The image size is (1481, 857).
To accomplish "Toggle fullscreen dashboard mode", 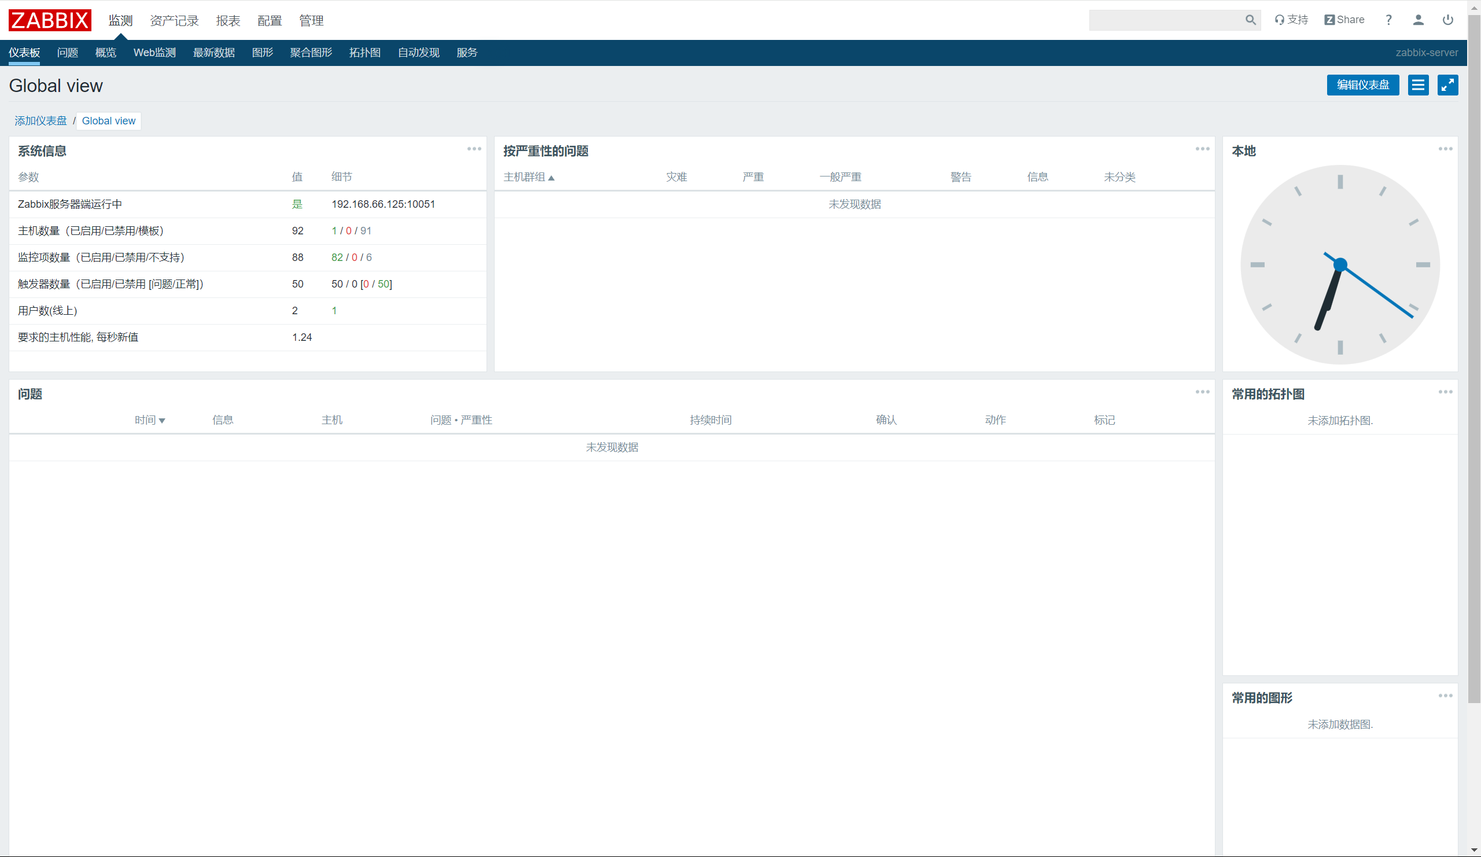I will tap(1447, 85).
